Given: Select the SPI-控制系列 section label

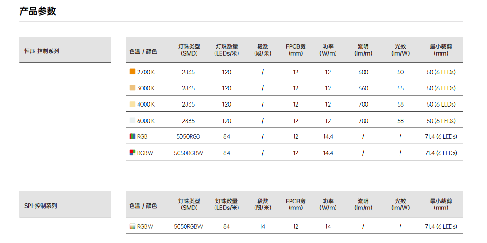Looking at the screenshot, I should 41,205.
